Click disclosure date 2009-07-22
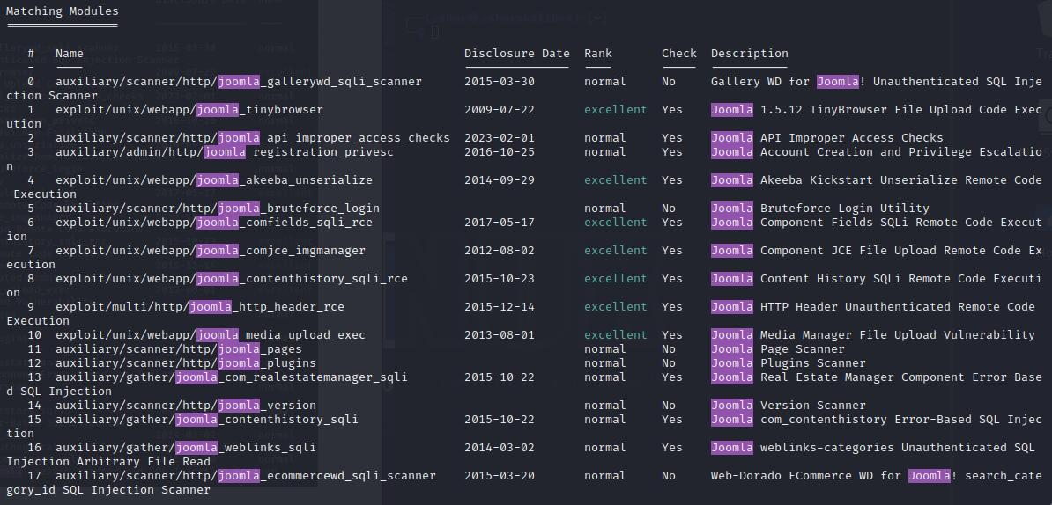 click(x=500, y=110)
